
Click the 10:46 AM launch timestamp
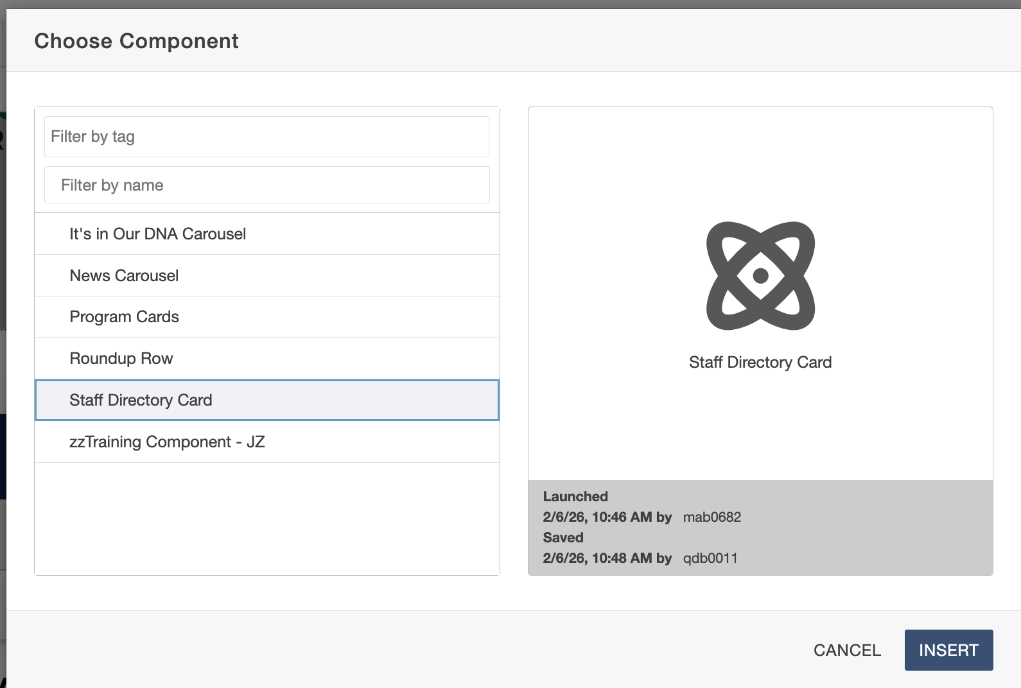point(606,517)
